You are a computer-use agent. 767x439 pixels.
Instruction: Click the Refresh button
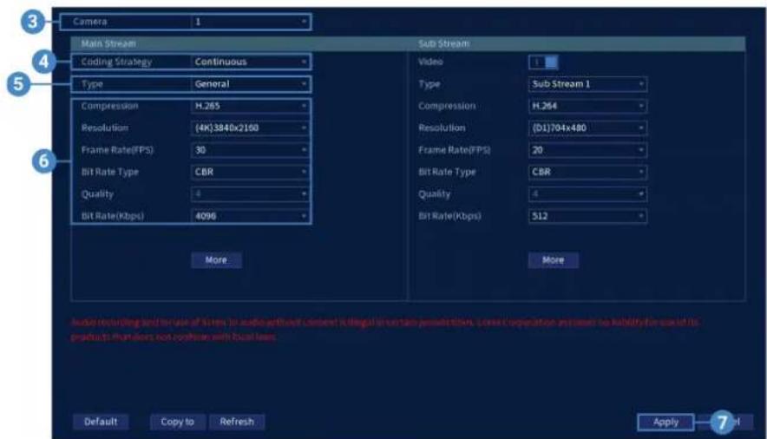point(237,422)
